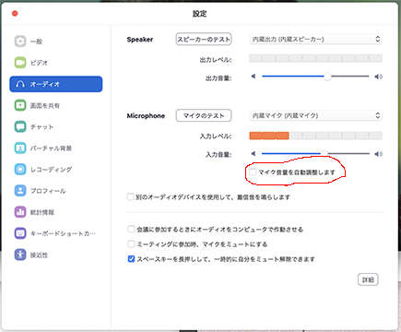Check 別のオーディオデバイスを使用して着信音を鳴らします

[130, 196]
